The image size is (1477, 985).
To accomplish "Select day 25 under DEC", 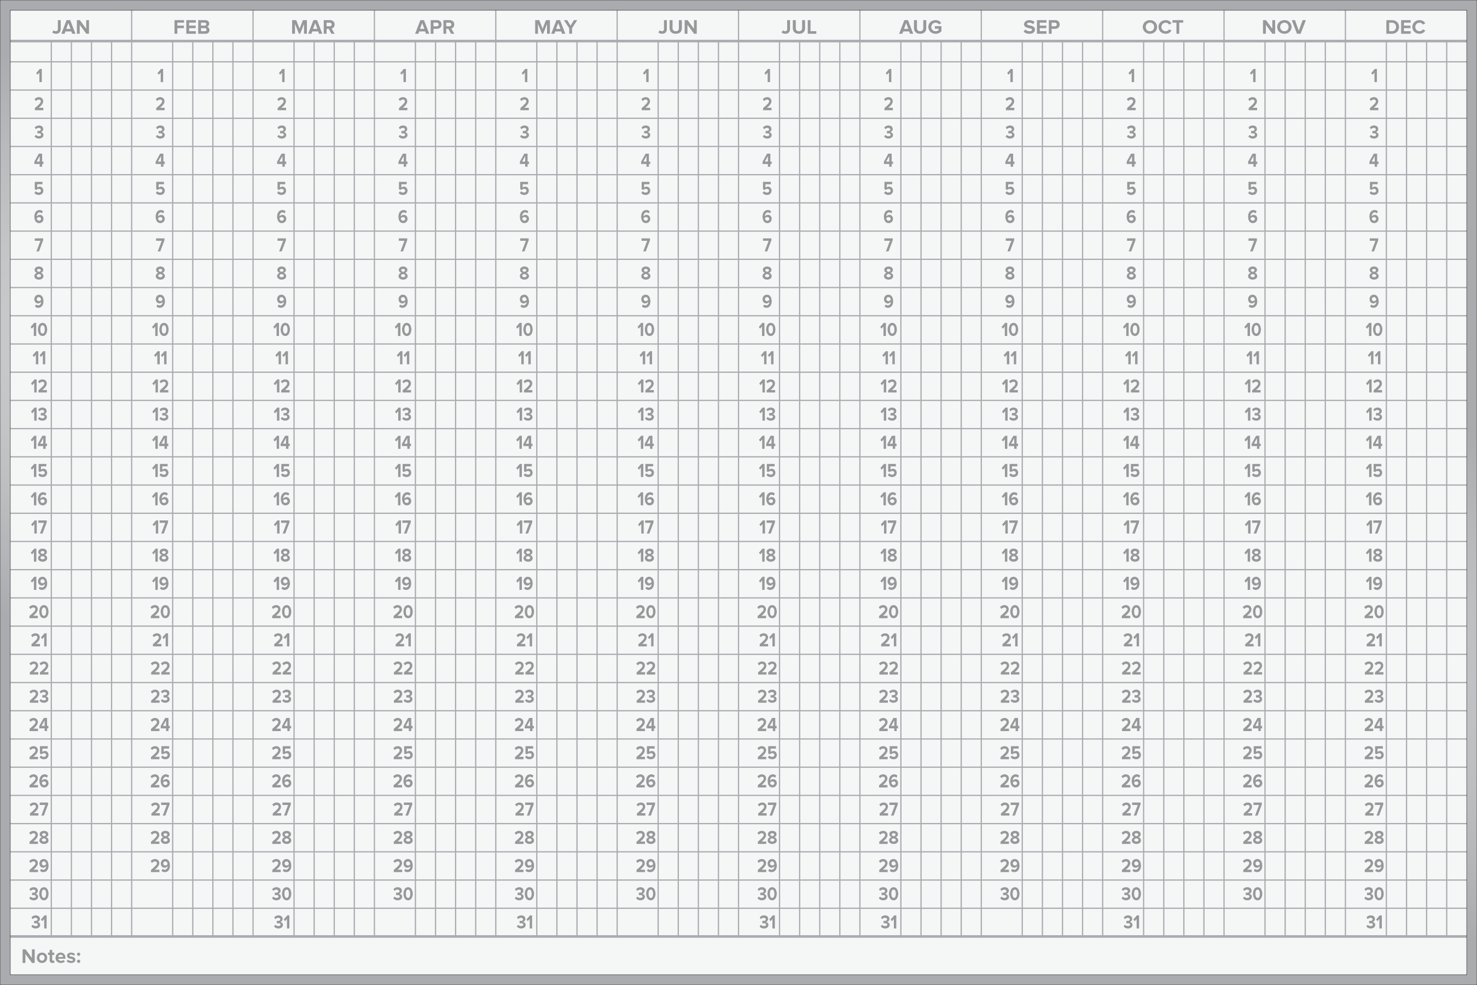I will tap(1374, 753).
